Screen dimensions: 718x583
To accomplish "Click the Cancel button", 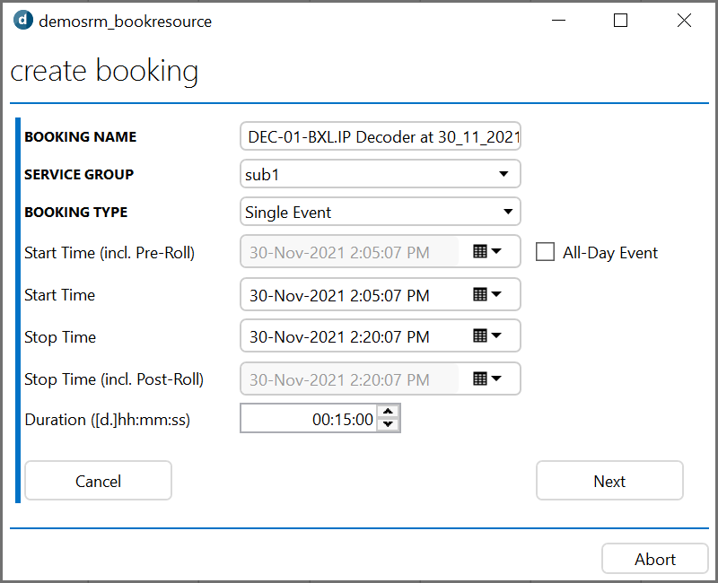I will (x=99, y=481).
